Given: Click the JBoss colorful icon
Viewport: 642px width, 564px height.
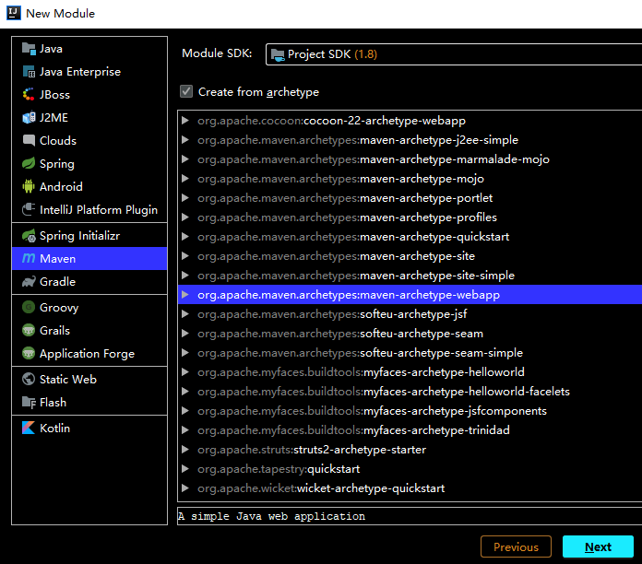Looking at the screenshot, I should tap(29, 95).
